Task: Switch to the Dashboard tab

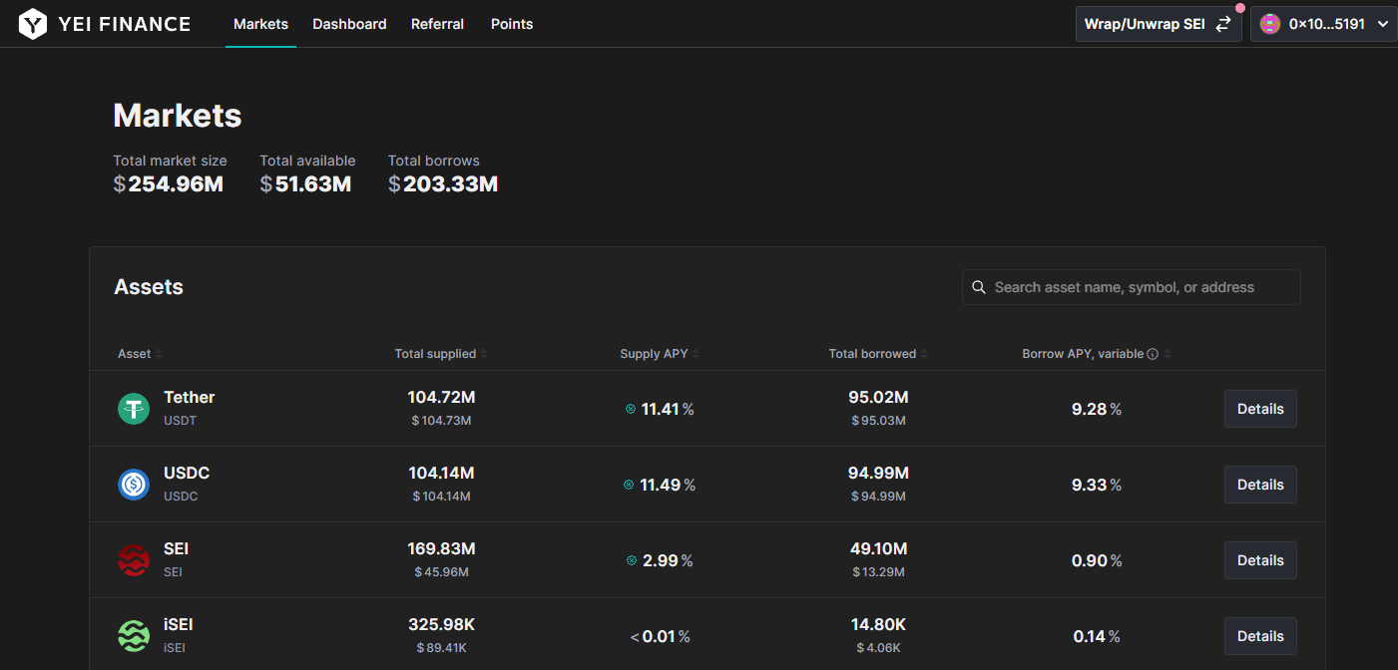Action: coord(349,24)
